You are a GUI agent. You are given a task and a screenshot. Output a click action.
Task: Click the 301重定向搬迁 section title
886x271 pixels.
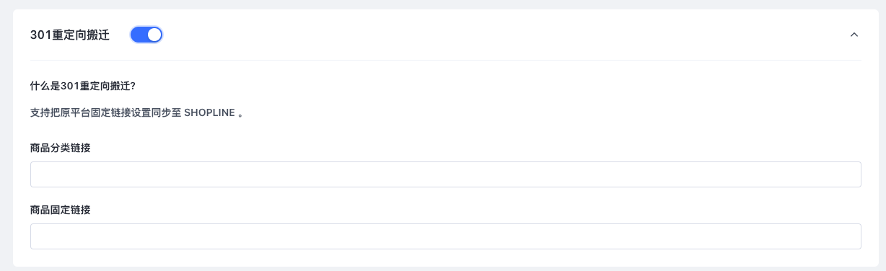(x=70, y=35)
